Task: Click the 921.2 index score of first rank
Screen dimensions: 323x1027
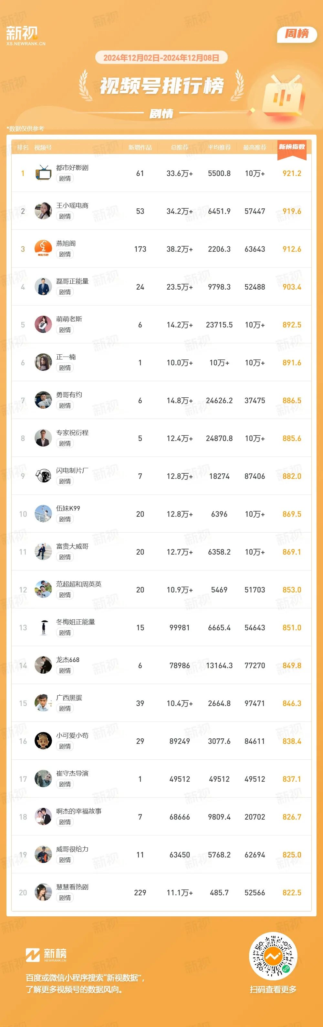Action: click(292, 173)
